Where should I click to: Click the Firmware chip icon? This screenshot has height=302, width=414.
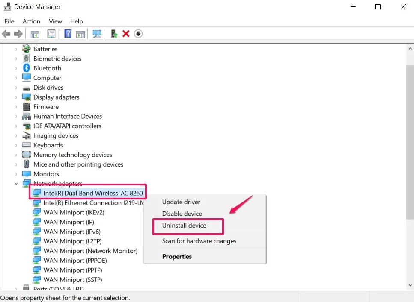[x=27, y=106]
